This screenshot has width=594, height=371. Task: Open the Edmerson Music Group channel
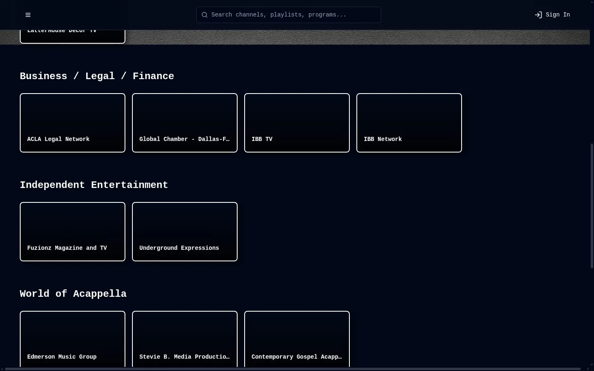73,339
